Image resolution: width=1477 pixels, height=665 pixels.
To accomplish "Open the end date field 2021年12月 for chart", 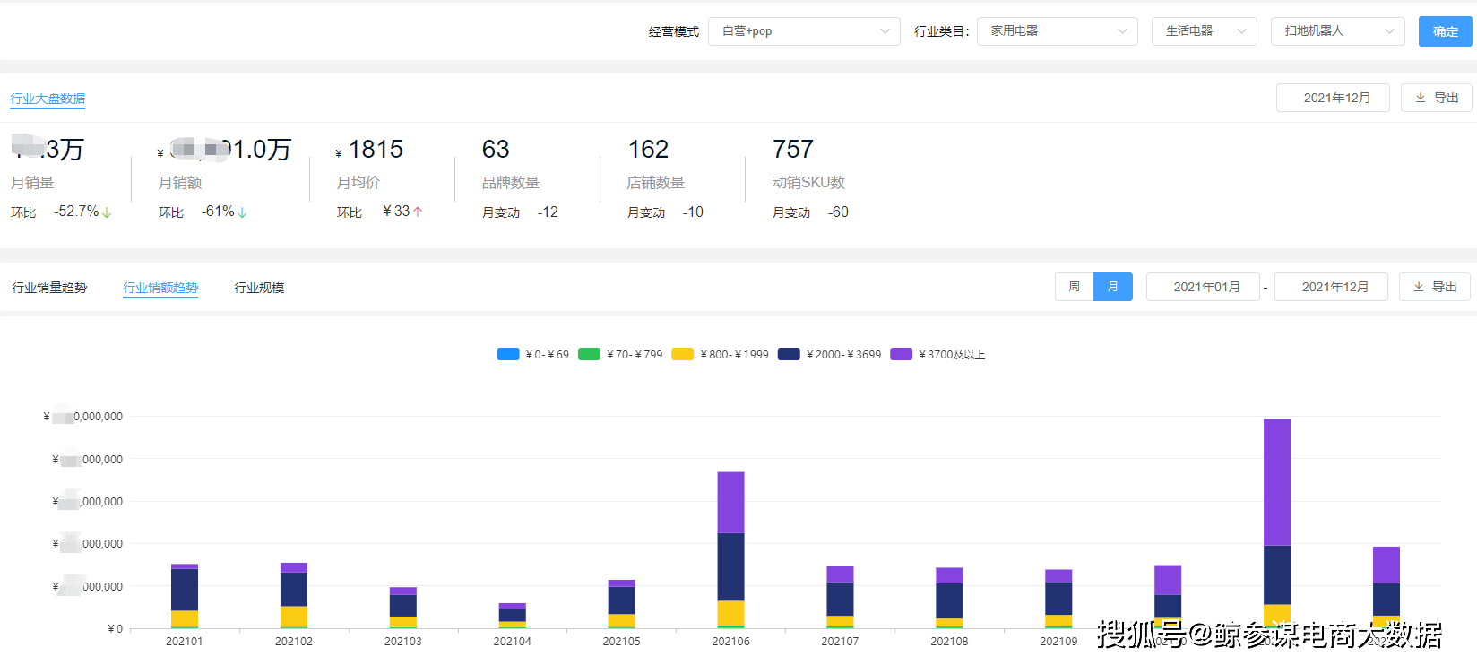I will pyautogui.click(x=1332, y=287).
